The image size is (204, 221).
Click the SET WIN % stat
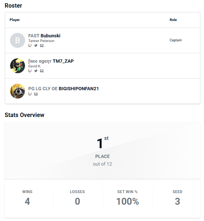[128, 199]
